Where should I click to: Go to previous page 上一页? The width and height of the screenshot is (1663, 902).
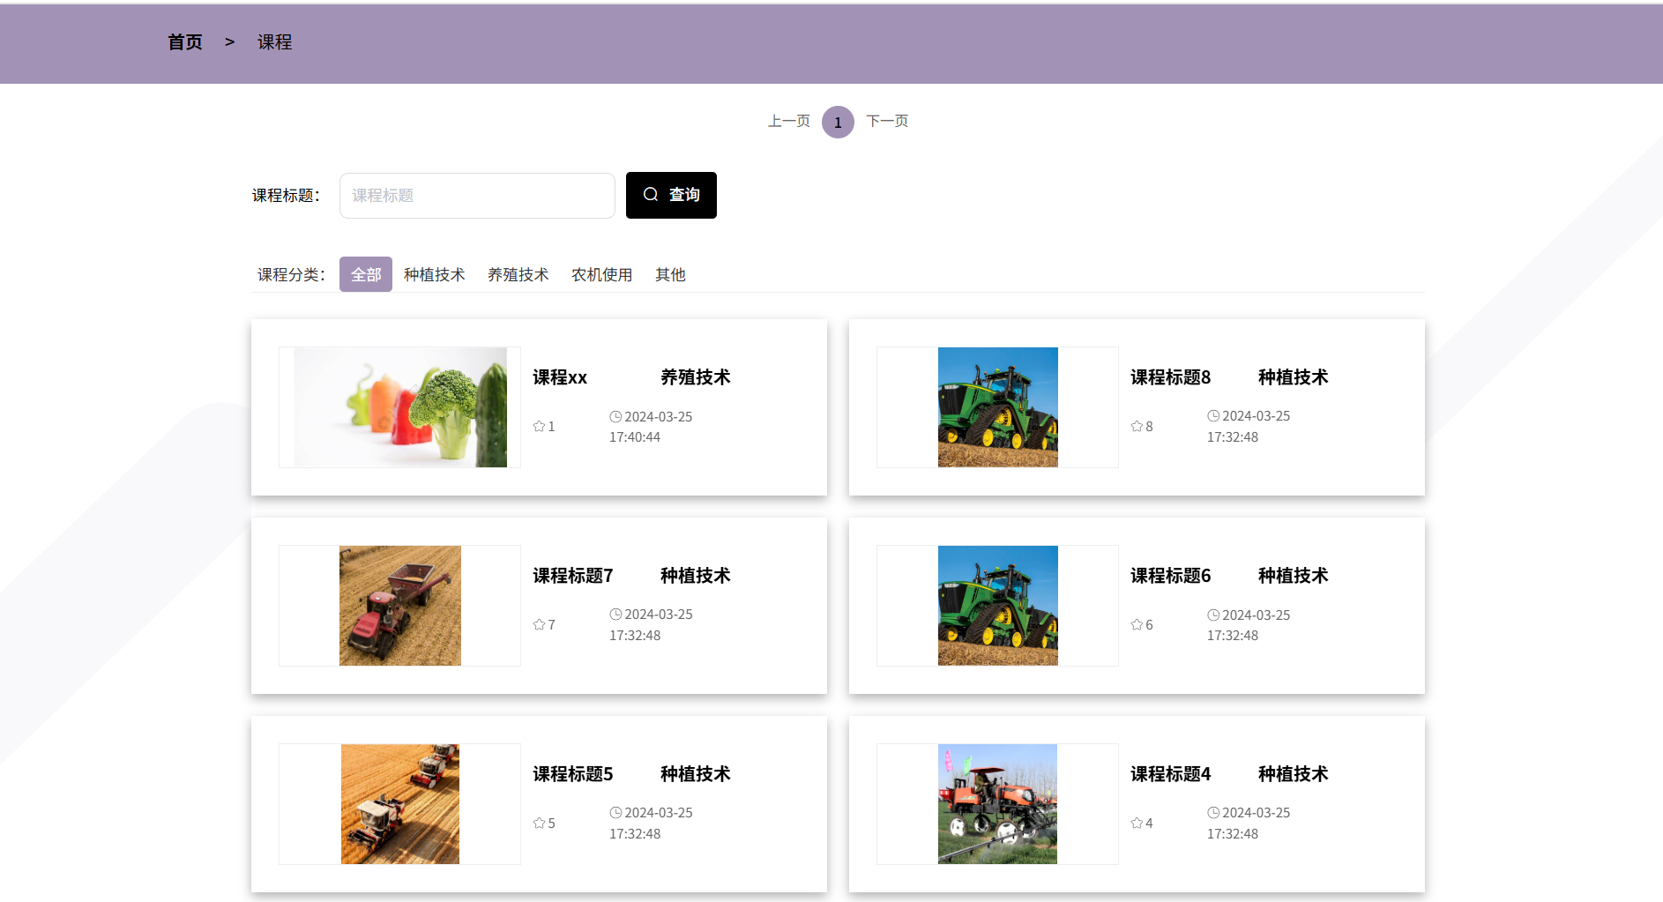[x=788, y=121]
